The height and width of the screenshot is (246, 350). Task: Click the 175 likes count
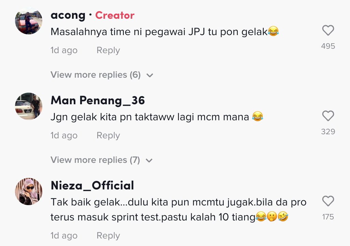point(328,217)
